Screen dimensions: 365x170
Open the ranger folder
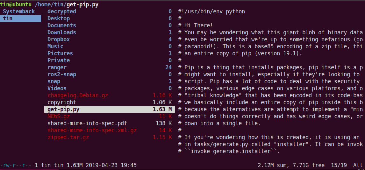pos(110,67)
